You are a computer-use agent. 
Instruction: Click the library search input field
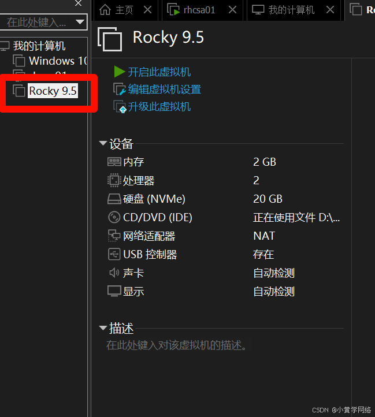(37, 23)
